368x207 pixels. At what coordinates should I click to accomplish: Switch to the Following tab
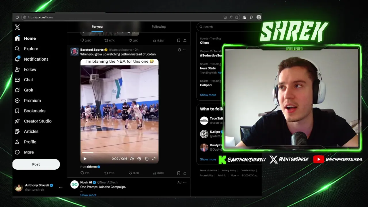pyautogui.click(x=159, y=27)
